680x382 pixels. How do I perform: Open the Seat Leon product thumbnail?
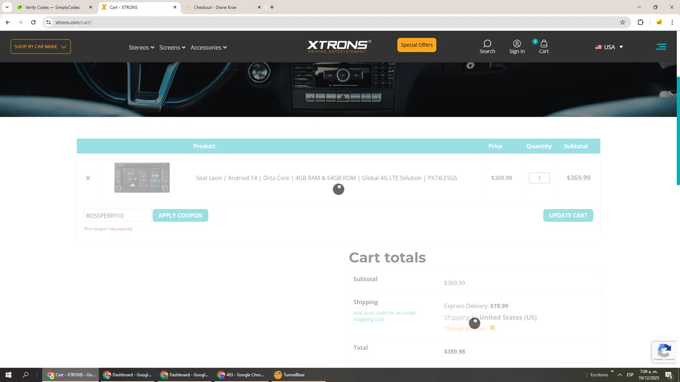click(142, 177)
